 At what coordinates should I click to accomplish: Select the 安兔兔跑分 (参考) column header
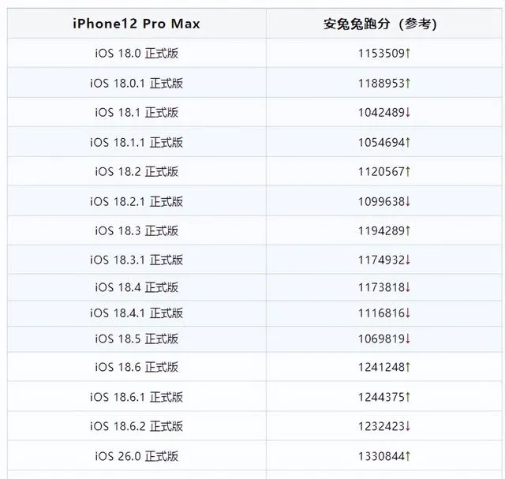click(x=380, y=24)
